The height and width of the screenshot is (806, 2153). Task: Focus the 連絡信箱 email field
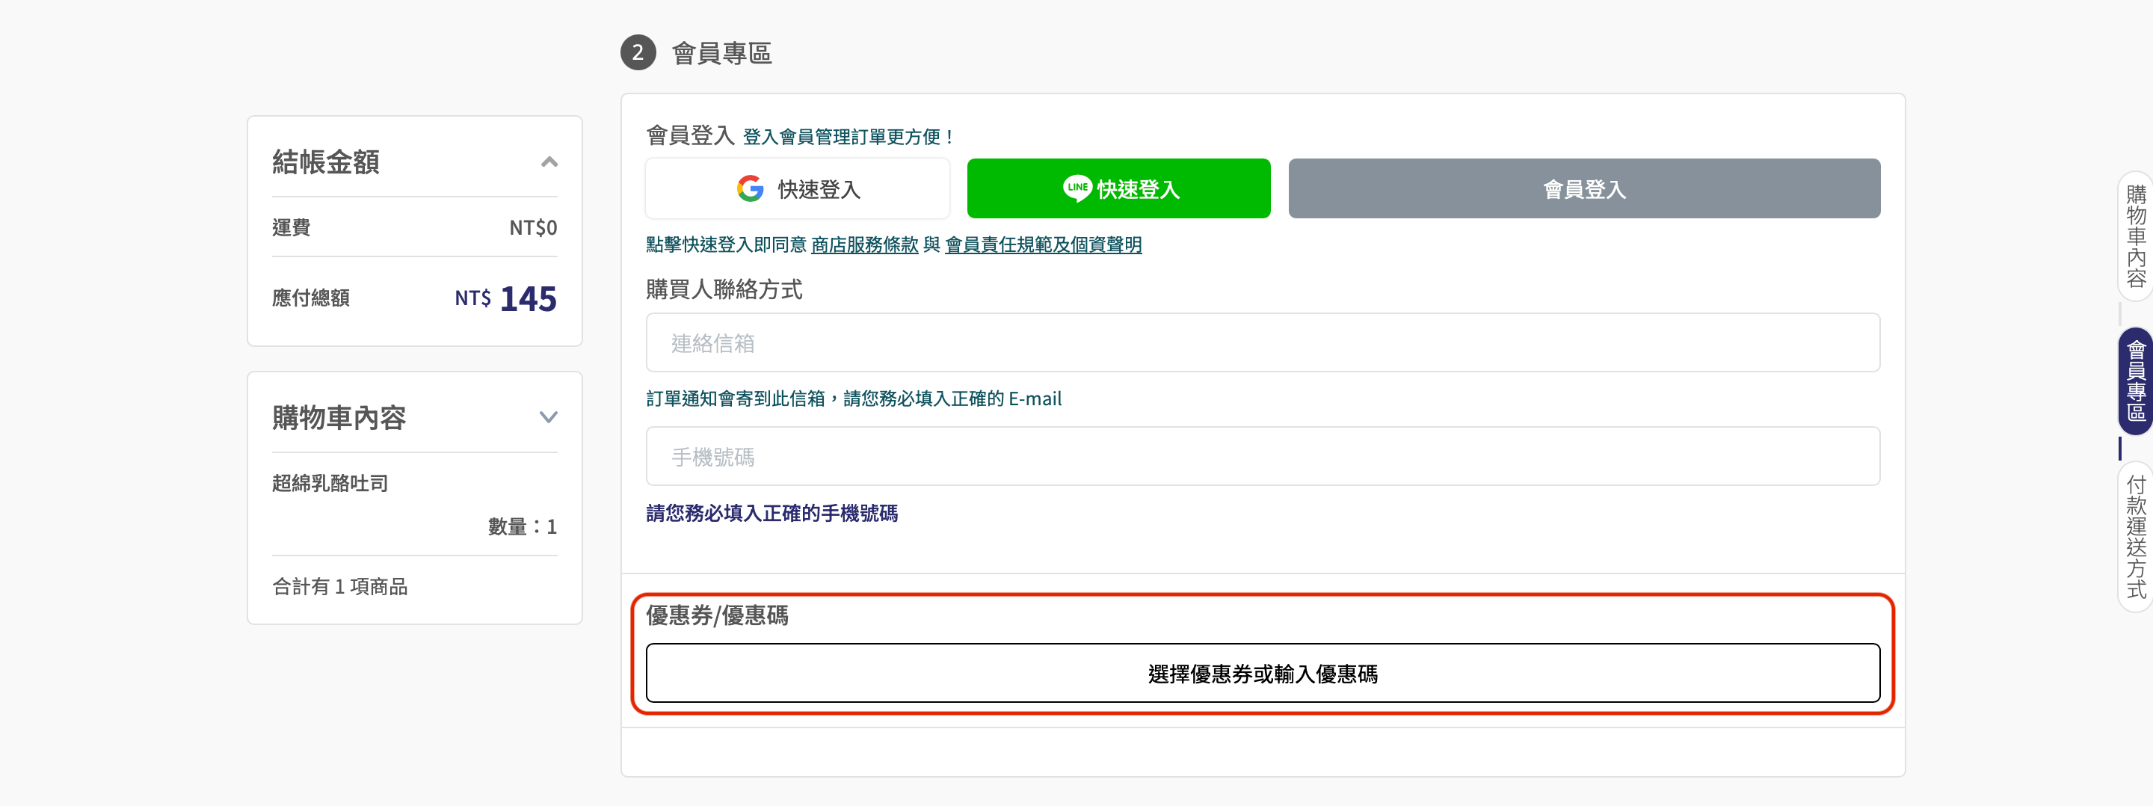click(x=1262, y=342)
